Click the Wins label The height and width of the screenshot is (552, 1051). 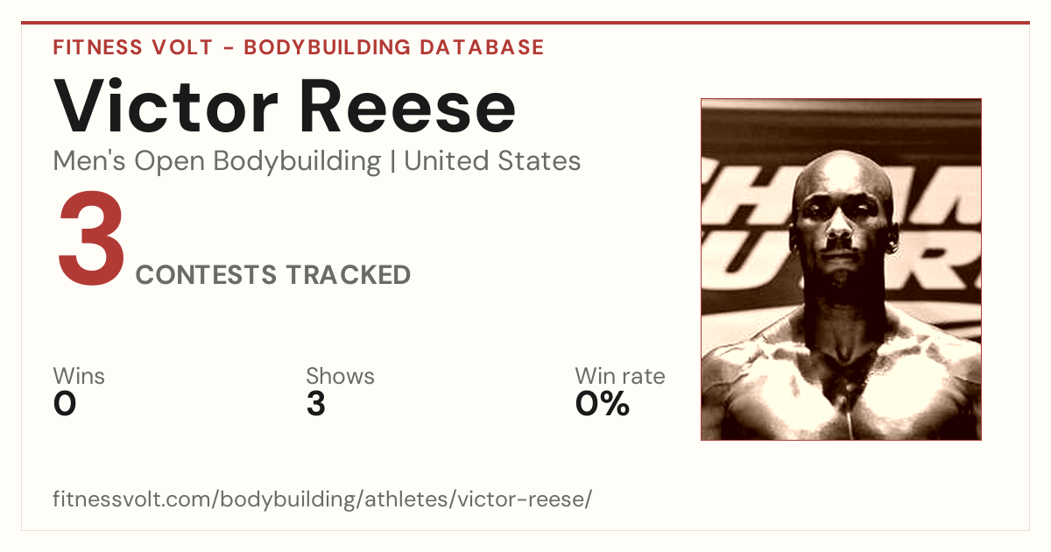(x=79, y=377)
